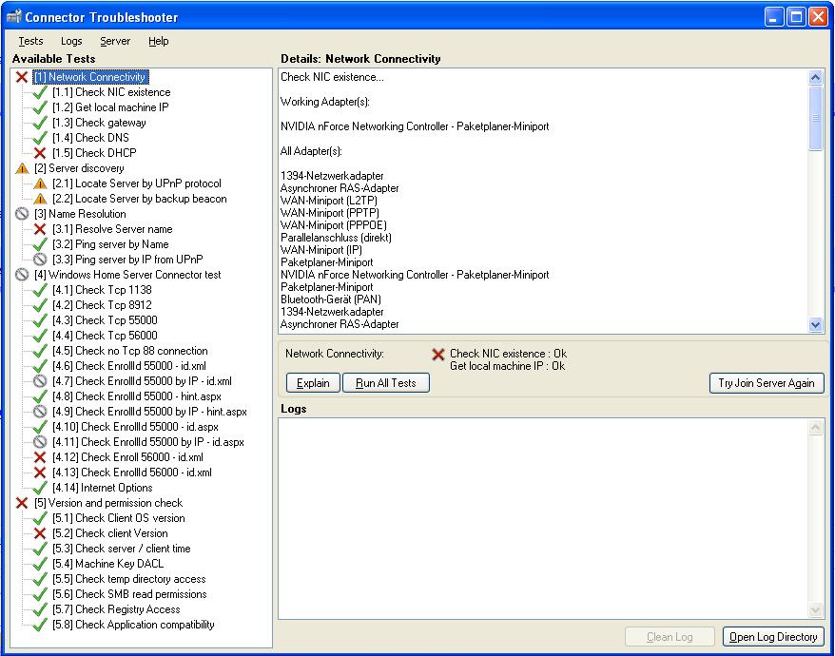
Task: Click blocked icon beside Windows Home Server Connector test
Action: (22, 275)
